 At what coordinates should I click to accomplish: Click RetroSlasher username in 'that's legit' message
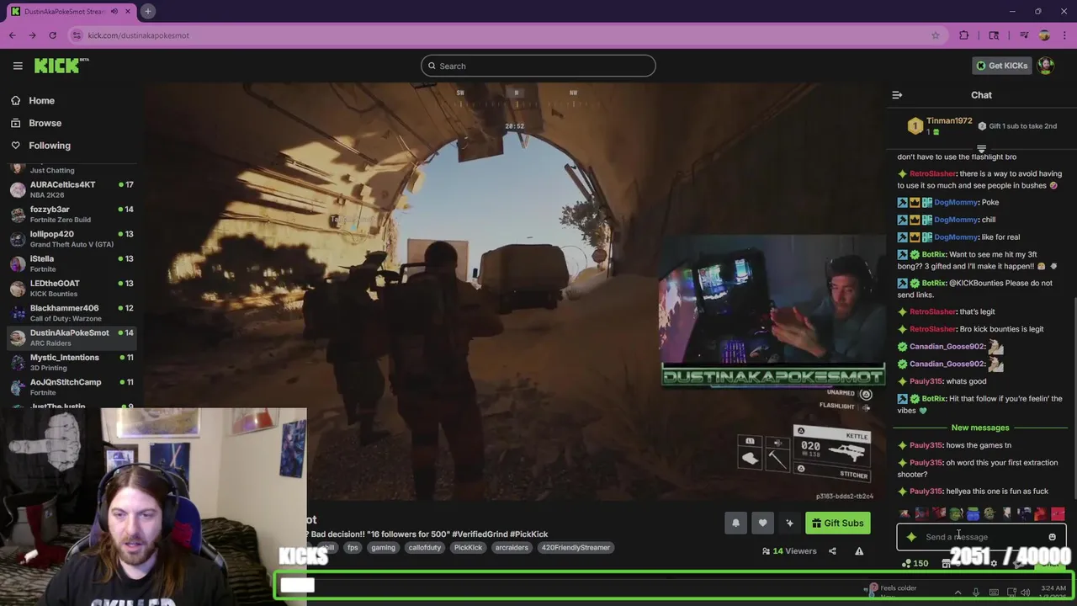(932, 311)
